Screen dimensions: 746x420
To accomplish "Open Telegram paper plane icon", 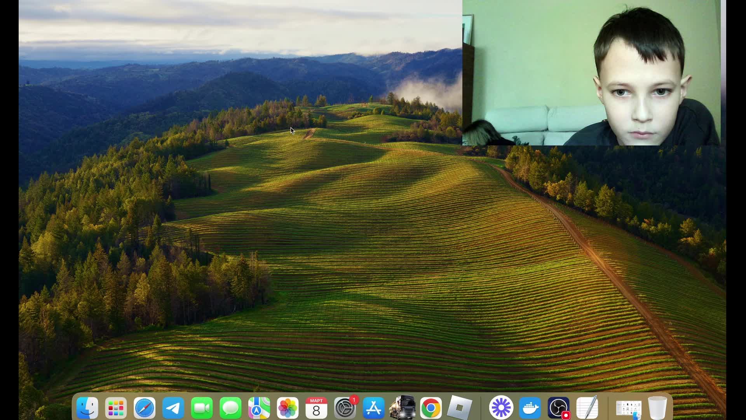I will 173,408.
